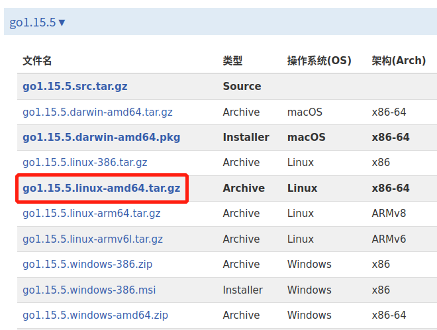Download go1.15.5.darwin-amd64.pkg installer

pyautogui.click(x=101, y=138)
